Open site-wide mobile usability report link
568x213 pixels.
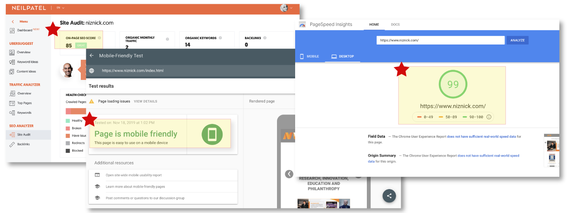tap(134, 175)
